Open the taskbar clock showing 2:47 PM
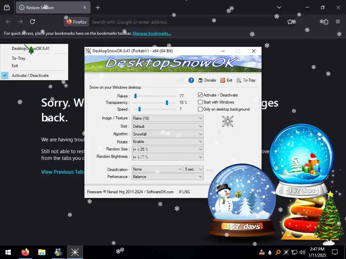The width and height of the screenshot is (346, 259). point(317,252)
